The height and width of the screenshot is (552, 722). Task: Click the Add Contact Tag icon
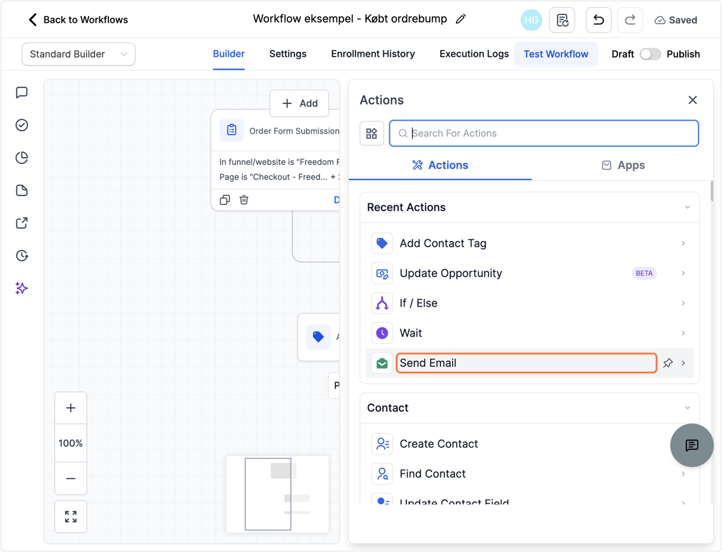[382, 244]
